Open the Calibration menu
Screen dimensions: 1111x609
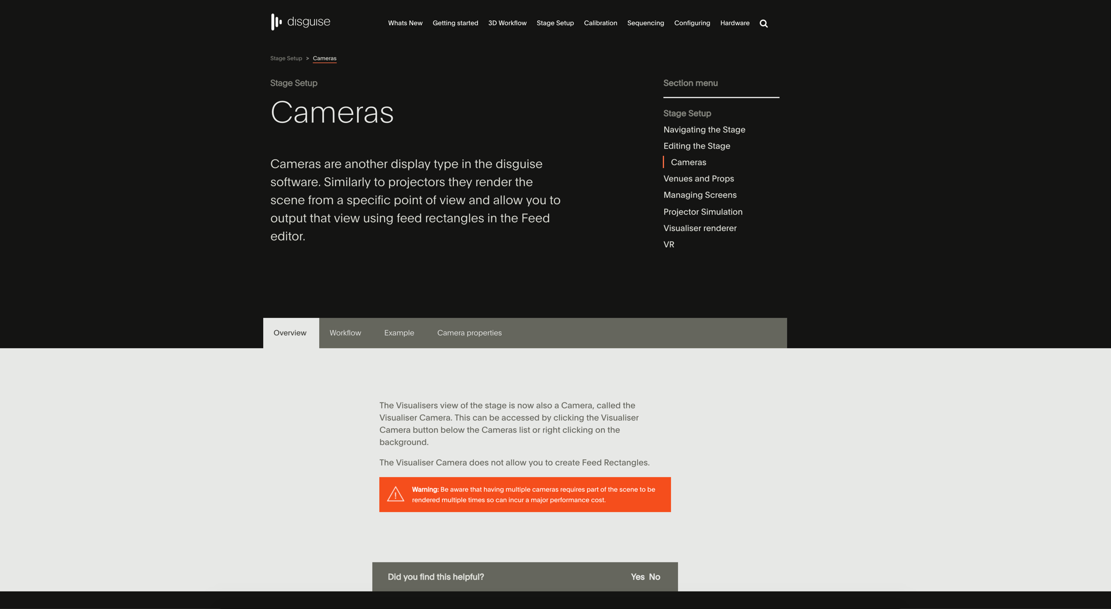point(600,23)
